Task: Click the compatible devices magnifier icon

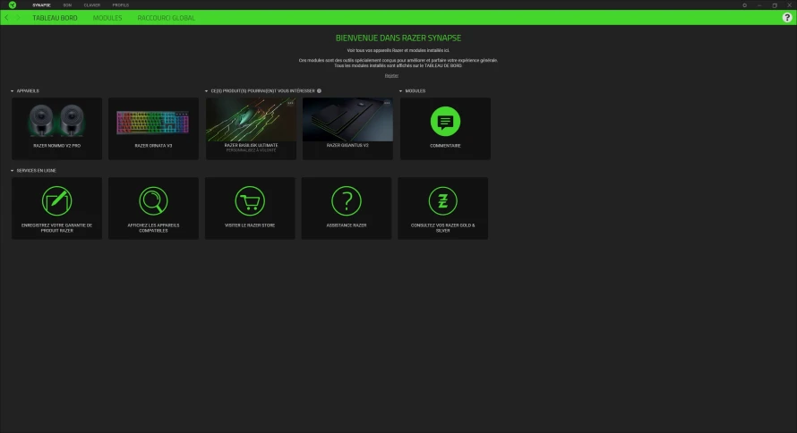Action: tap(153, 201)
